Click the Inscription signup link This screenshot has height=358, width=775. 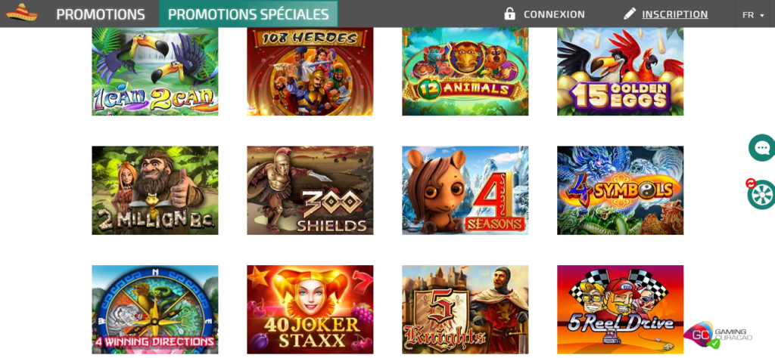674,14
